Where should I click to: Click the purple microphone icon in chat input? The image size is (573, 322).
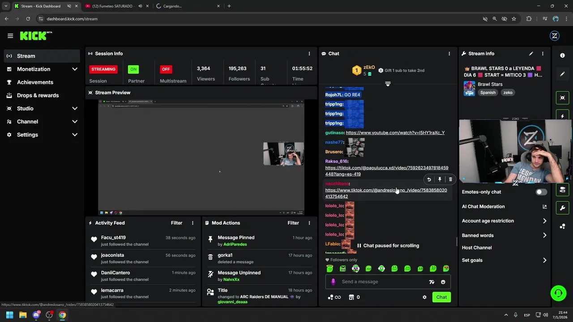[333, 282]
